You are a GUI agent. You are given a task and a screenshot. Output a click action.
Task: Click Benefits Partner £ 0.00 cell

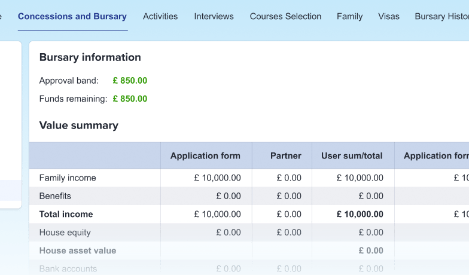point(289,196)
